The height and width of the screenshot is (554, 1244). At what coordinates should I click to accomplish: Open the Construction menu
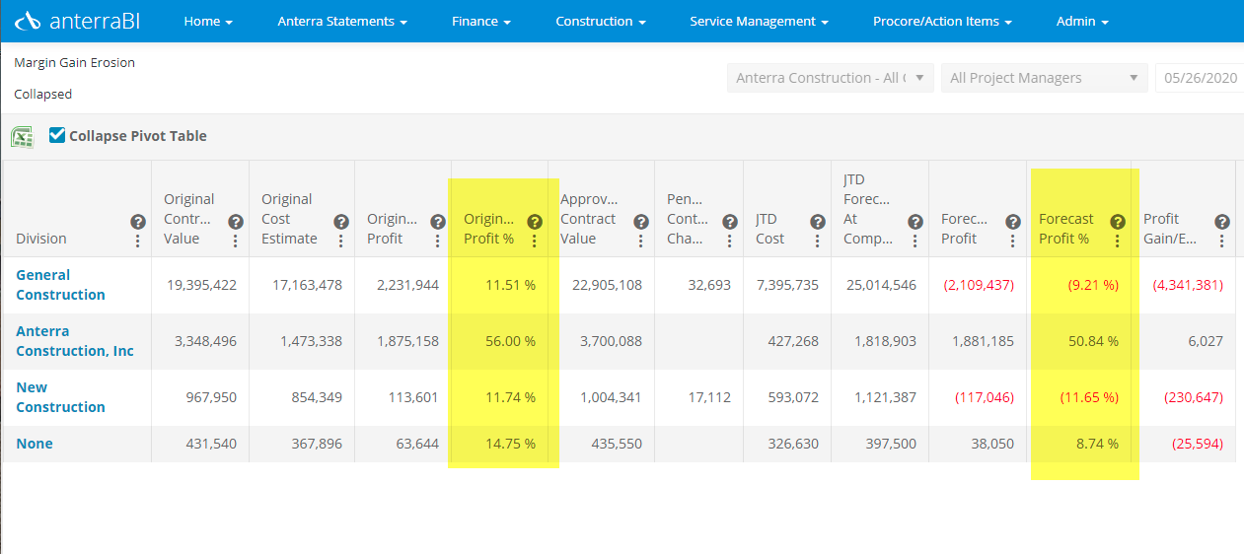tap(601, 21)
